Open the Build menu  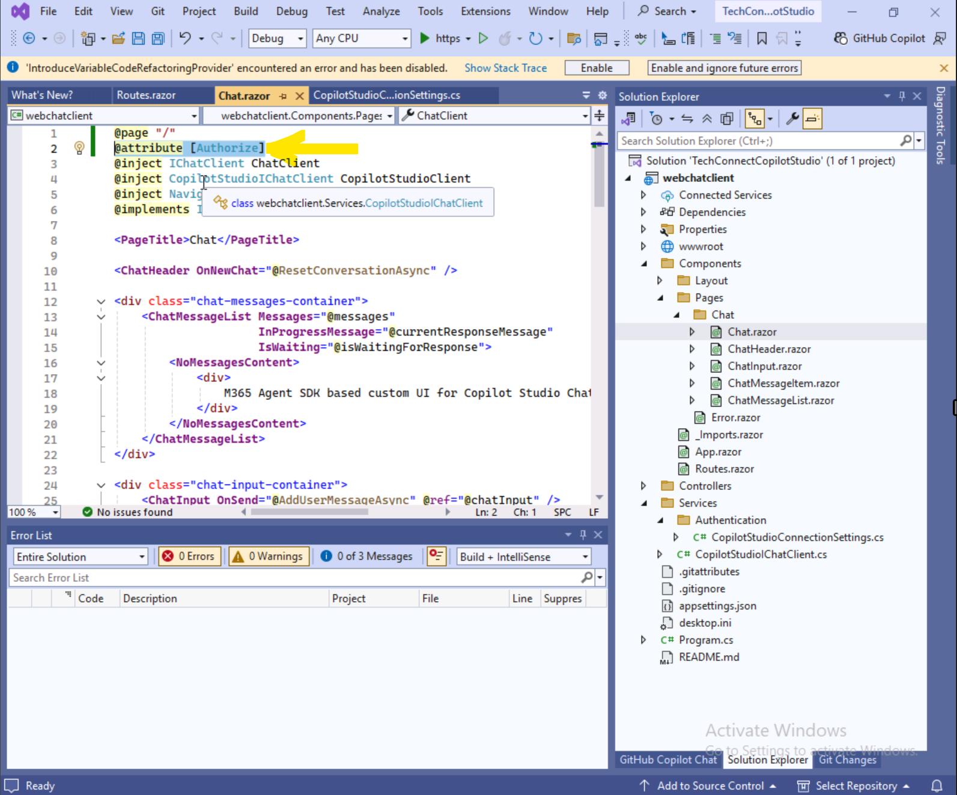(x=245, y=11)
